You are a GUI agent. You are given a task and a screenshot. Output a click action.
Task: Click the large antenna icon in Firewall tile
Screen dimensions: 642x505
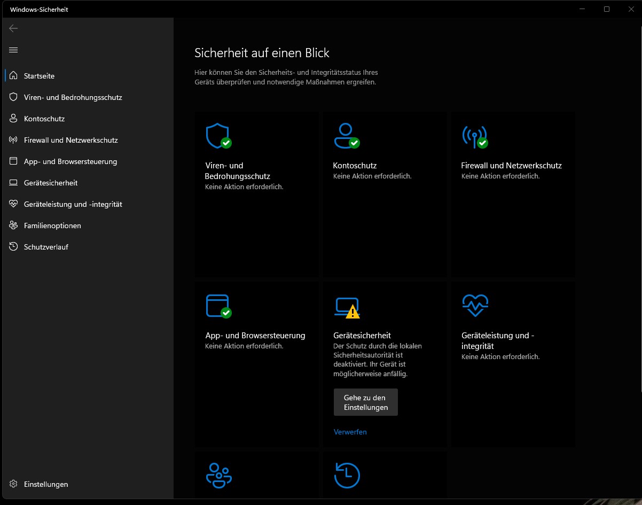click(475, 137)
